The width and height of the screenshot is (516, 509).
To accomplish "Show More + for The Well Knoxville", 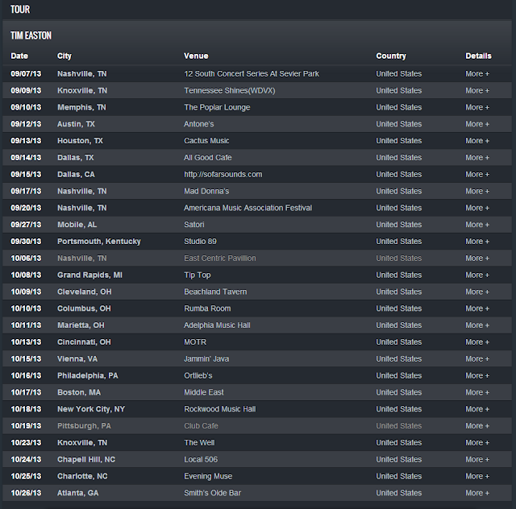I will pyautogui.click(x=477, y=443).
